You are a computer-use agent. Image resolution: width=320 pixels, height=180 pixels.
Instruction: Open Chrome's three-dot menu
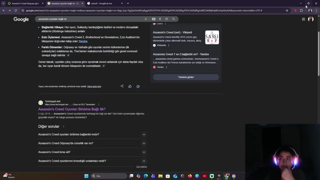[x=316, y=10]
